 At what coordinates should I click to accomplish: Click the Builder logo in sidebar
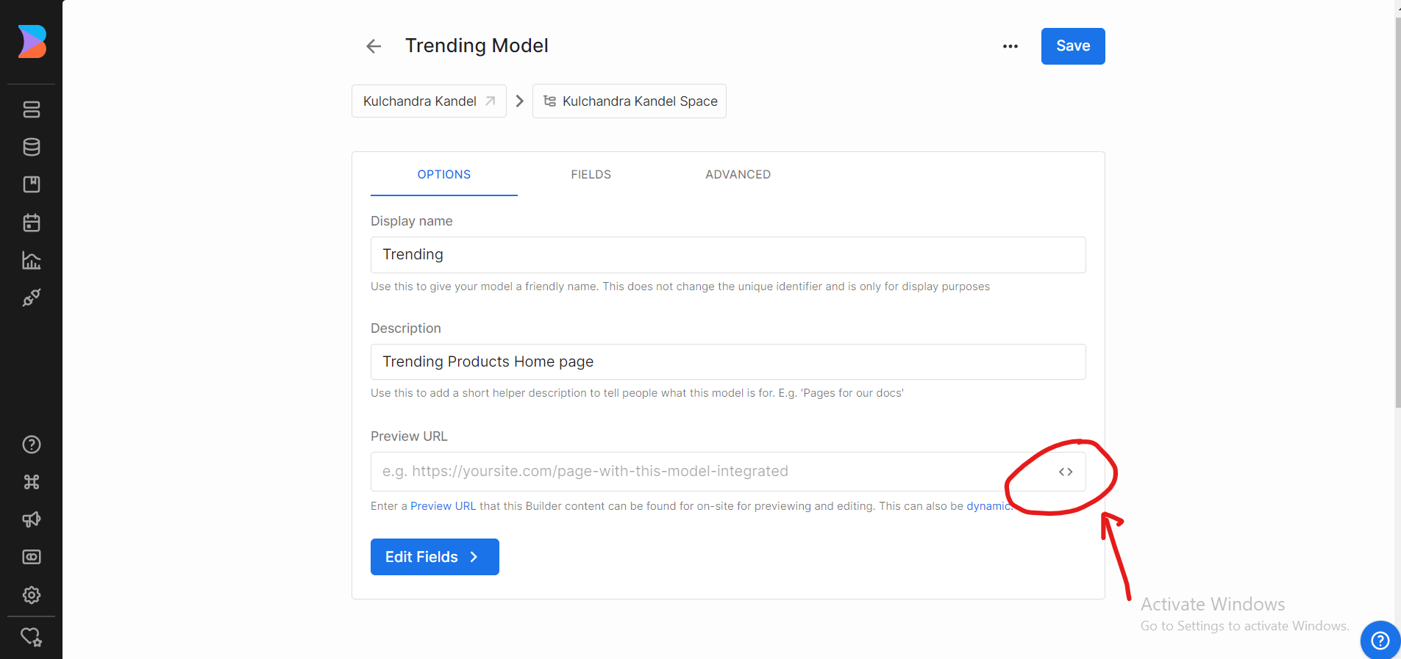pos(32,42)
